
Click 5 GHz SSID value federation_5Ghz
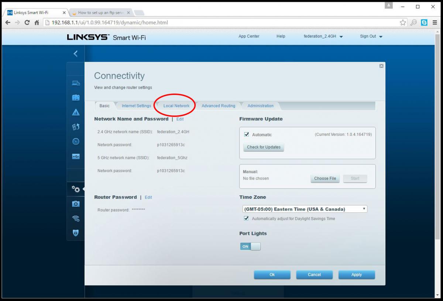pyautogui.click(x=172, y=158)
